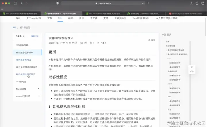Open the 动态 navigation item

(71, 18)
